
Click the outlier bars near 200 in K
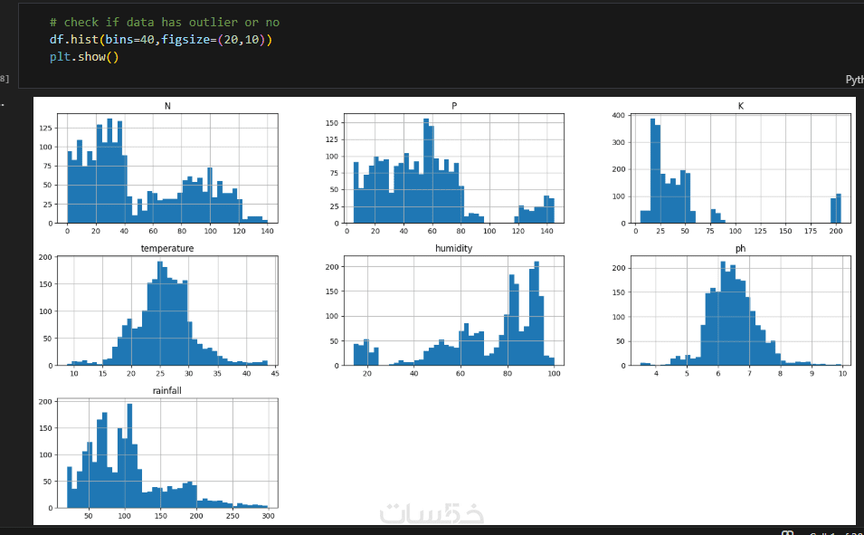[x=836, y=209]
